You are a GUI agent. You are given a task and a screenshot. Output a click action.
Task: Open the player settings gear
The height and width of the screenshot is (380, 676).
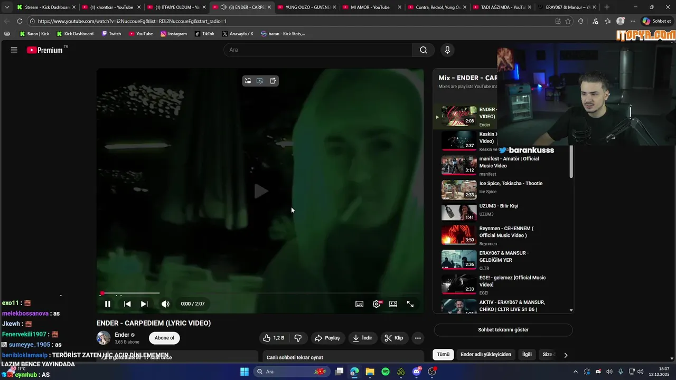(377, 304)
